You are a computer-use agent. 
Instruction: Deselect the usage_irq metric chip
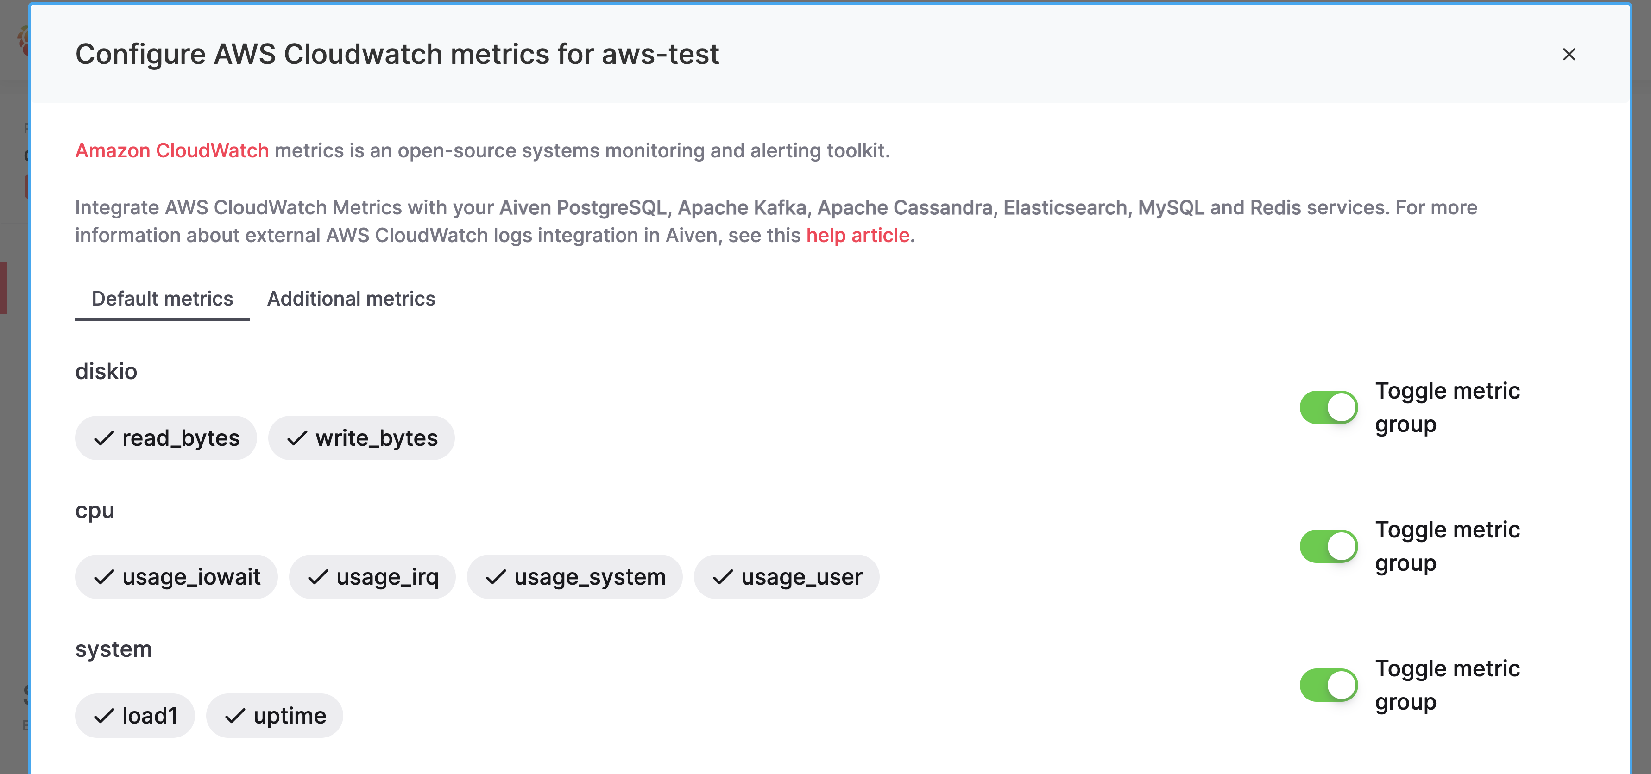(372, 577)
